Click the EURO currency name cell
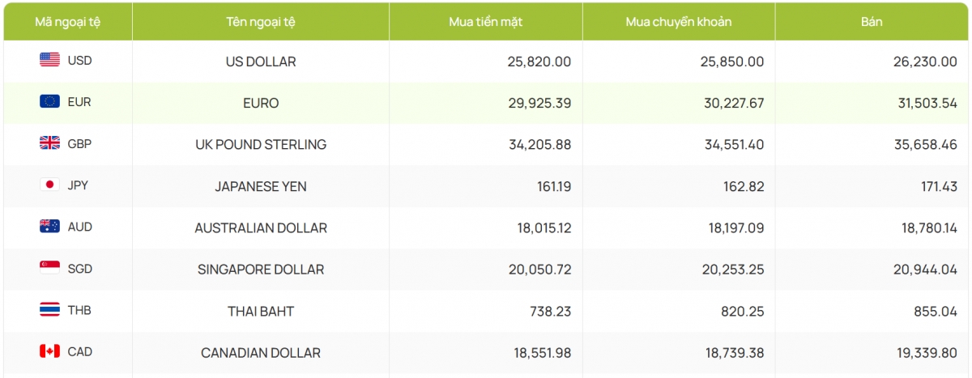This screenshot has height=378, width=972. click(x=261, y=103)
